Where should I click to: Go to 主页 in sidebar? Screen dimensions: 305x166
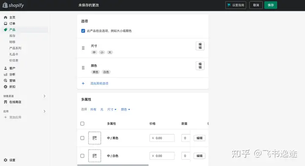point(12,17)
